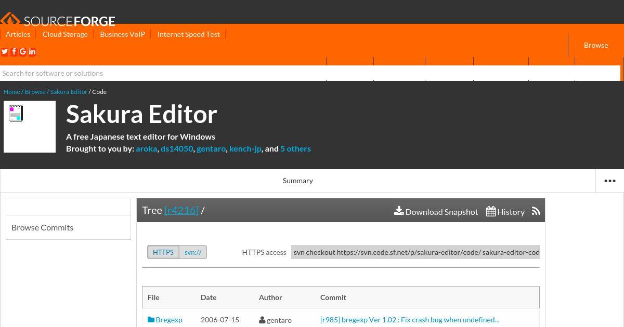This screenshot has height=327, width=624.
Task: Click the svn checkout command field
Action: [415, 252]
